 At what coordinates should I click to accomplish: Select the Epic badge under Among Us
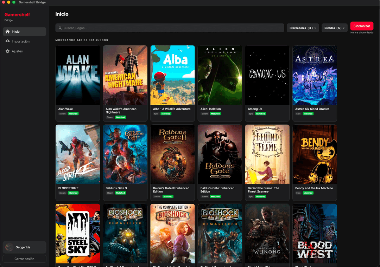[251, 113]
